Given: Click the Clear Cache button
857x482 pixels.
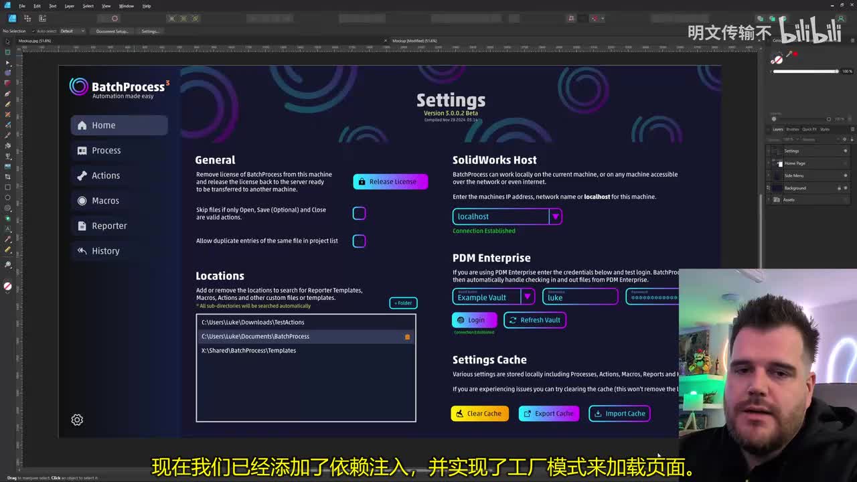Looking at the screenshot, I should tap(479, 414).
